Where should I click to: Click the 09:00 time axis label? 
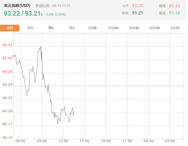[42, 141]
